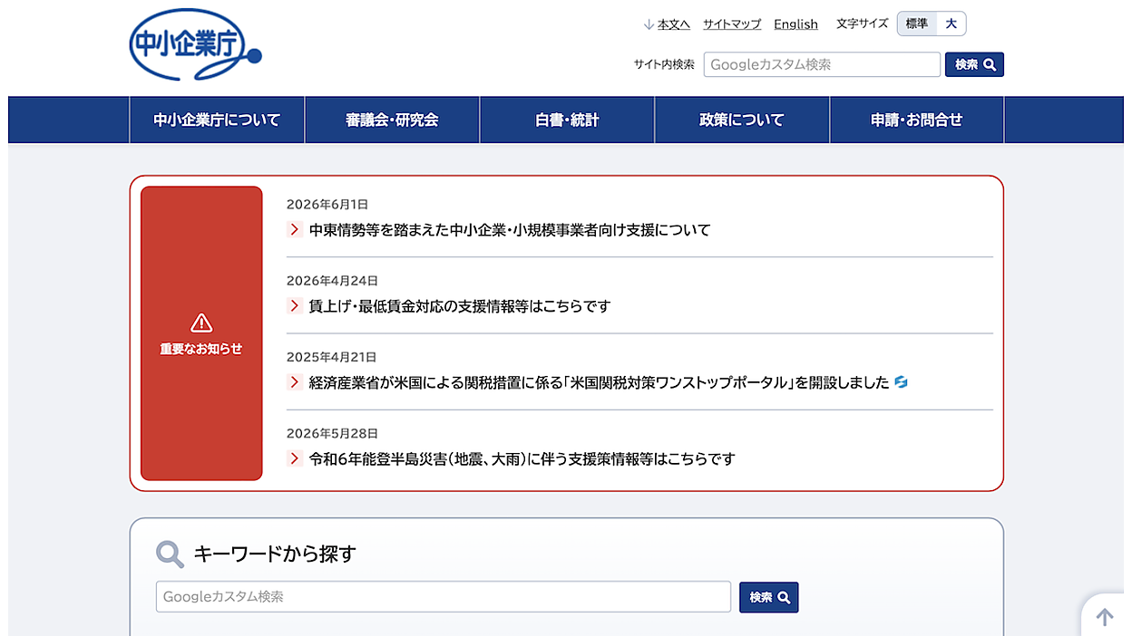Open the サイトマップ link
This screenshot has width=1132, height=636.
point(732,24)
